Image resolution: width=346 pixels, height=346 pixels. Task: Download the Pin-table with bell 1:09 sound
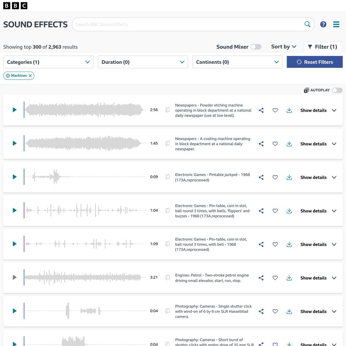pos(289,245)
